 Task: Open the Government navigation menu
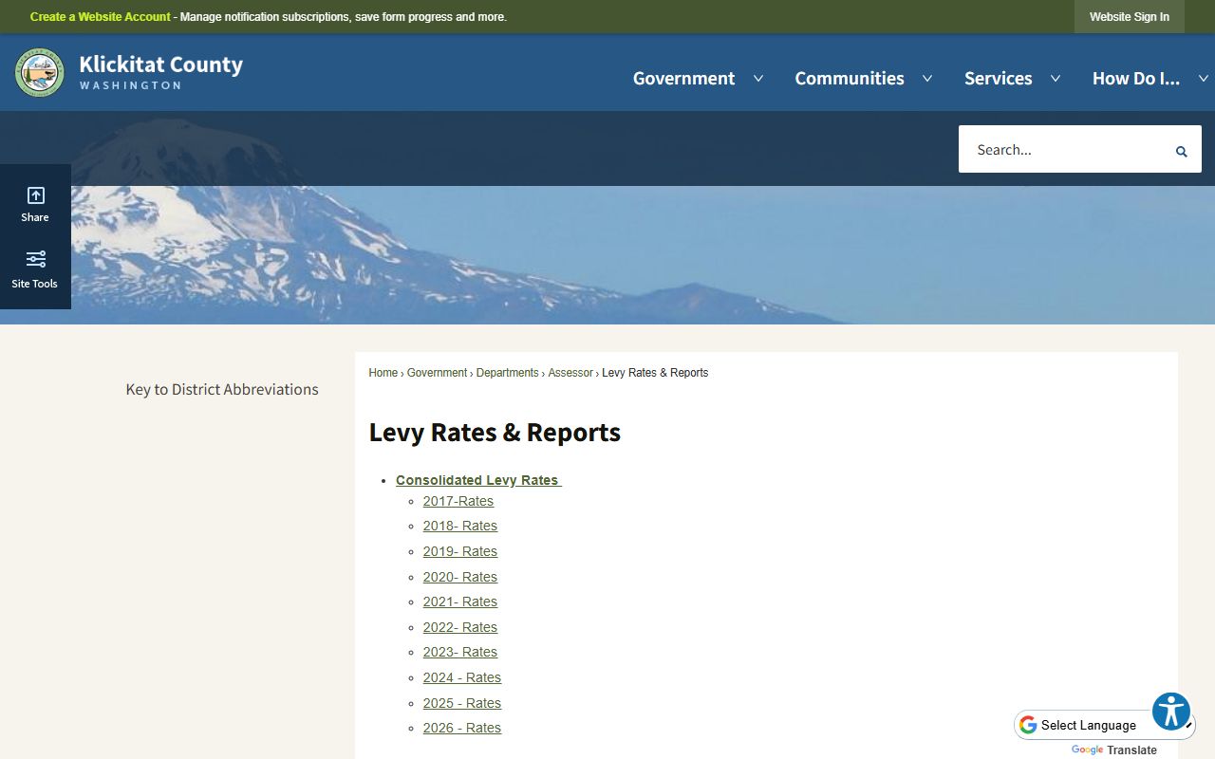683,79
